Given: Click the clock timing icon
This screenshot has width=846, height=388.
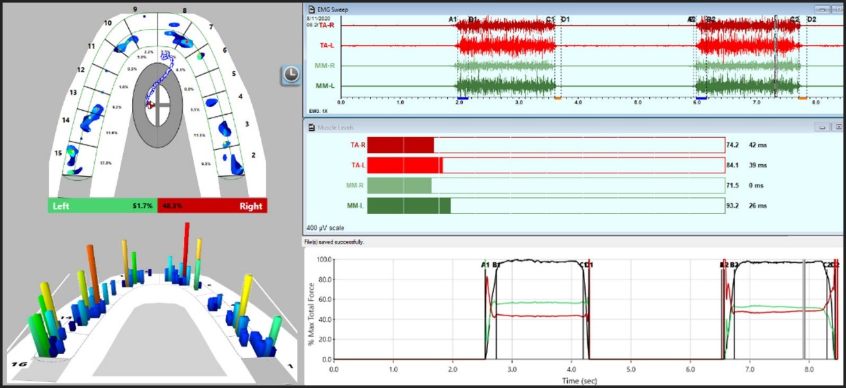Looking at the screenshot, I should pos(290,75).
